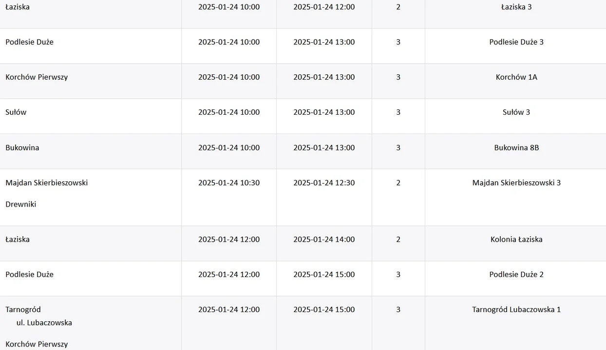Click the Bukowina locality name
The height and width of the screenshot is (350, 606).
(22, 148)
